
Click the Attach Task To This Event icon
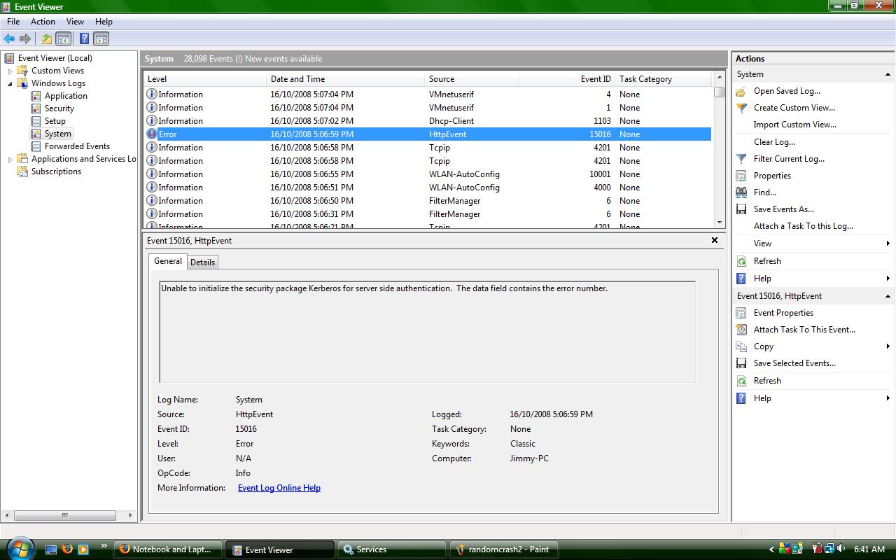point(741,330)
